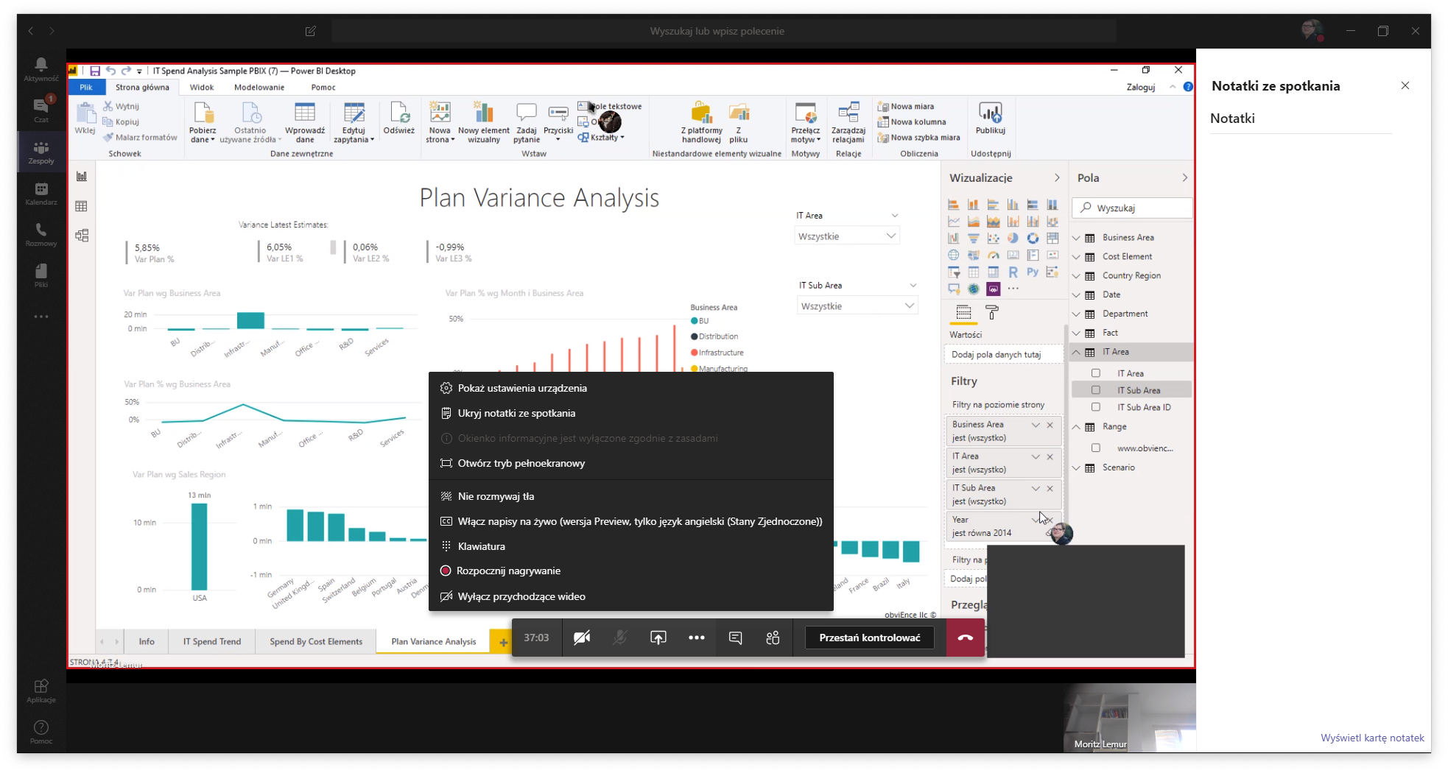Click Przestań kontrolować button
The width and height of the screenshot is (1448, 773).
[870, 638]
